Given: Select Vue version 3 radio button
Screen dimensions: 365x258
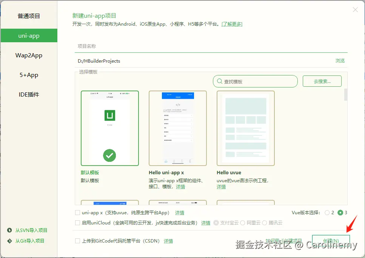Looking at the screenshot, I should click(340, 213).
